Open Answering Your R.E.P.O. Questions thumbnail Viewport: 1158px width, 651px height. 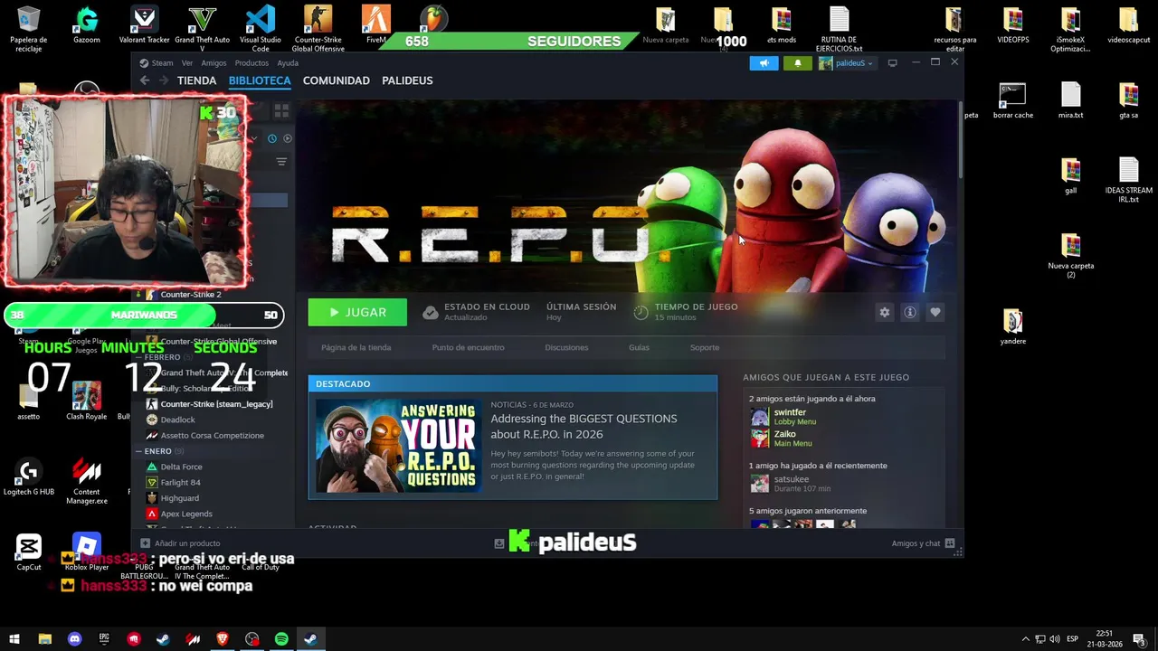[398, 444]
